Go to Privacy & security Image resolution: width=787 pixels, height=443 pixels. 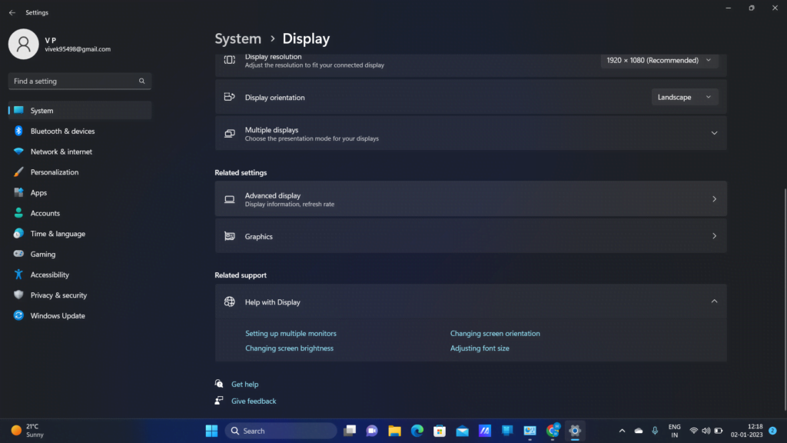tap(80, 295)
